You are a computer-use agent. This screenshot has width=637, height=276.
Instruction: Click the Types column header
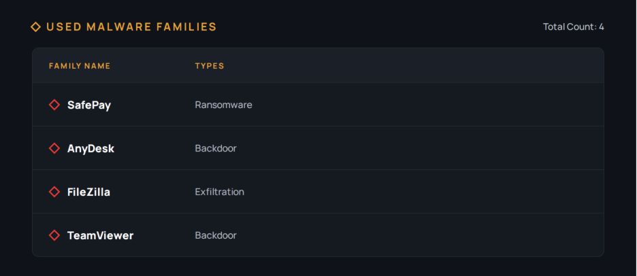[x=210, y=66]
